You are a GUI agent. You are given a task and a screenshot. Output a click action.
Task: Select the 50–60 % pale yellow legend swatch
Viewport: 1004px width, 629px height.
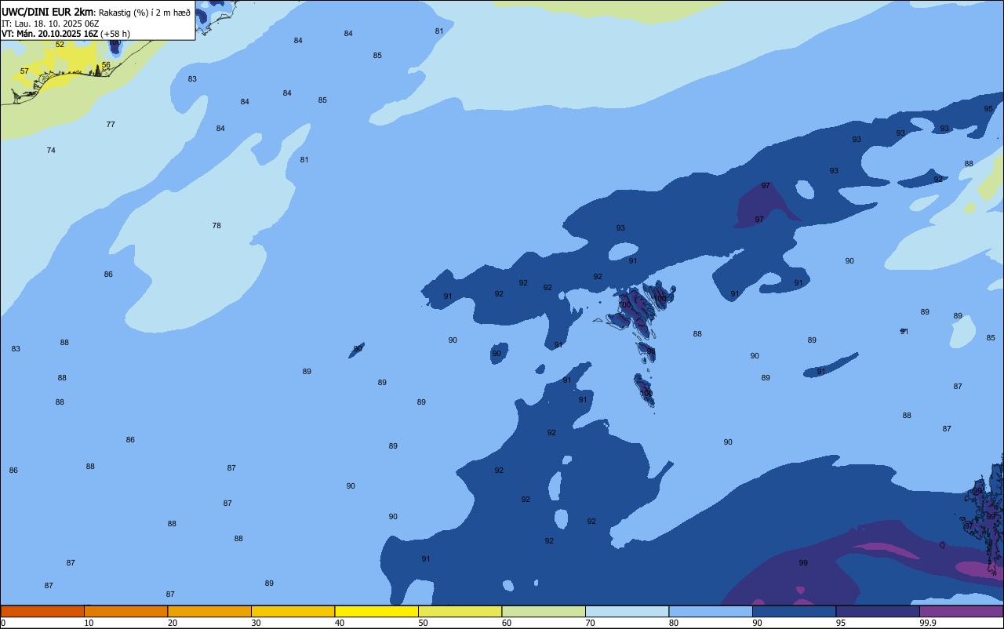coord(460,611)
